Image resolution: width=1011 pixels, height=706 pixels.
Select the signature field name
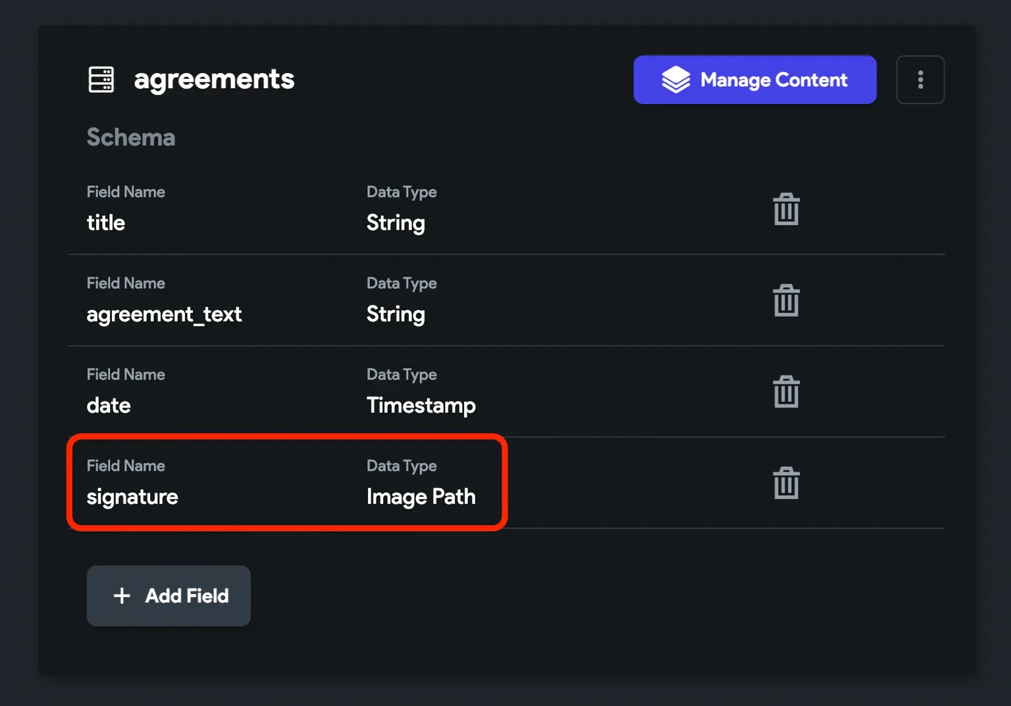pos(132,497)
